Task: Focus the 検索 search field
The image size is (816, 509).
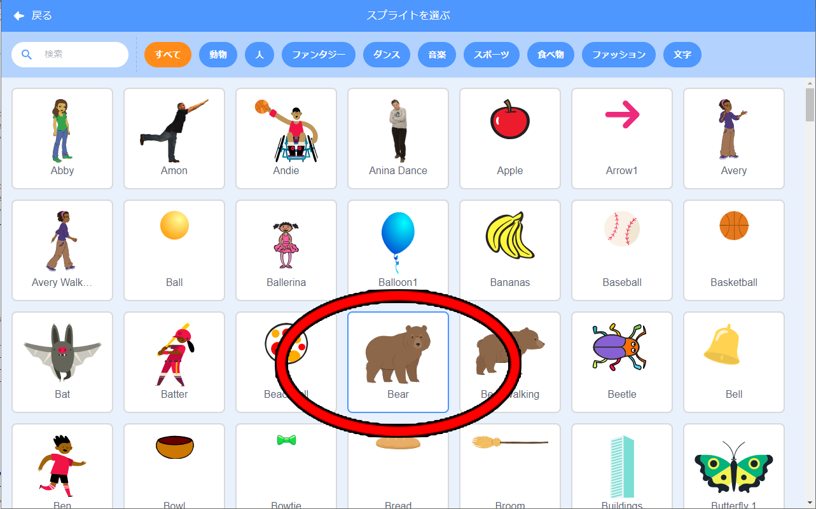Action: [70, 55]
